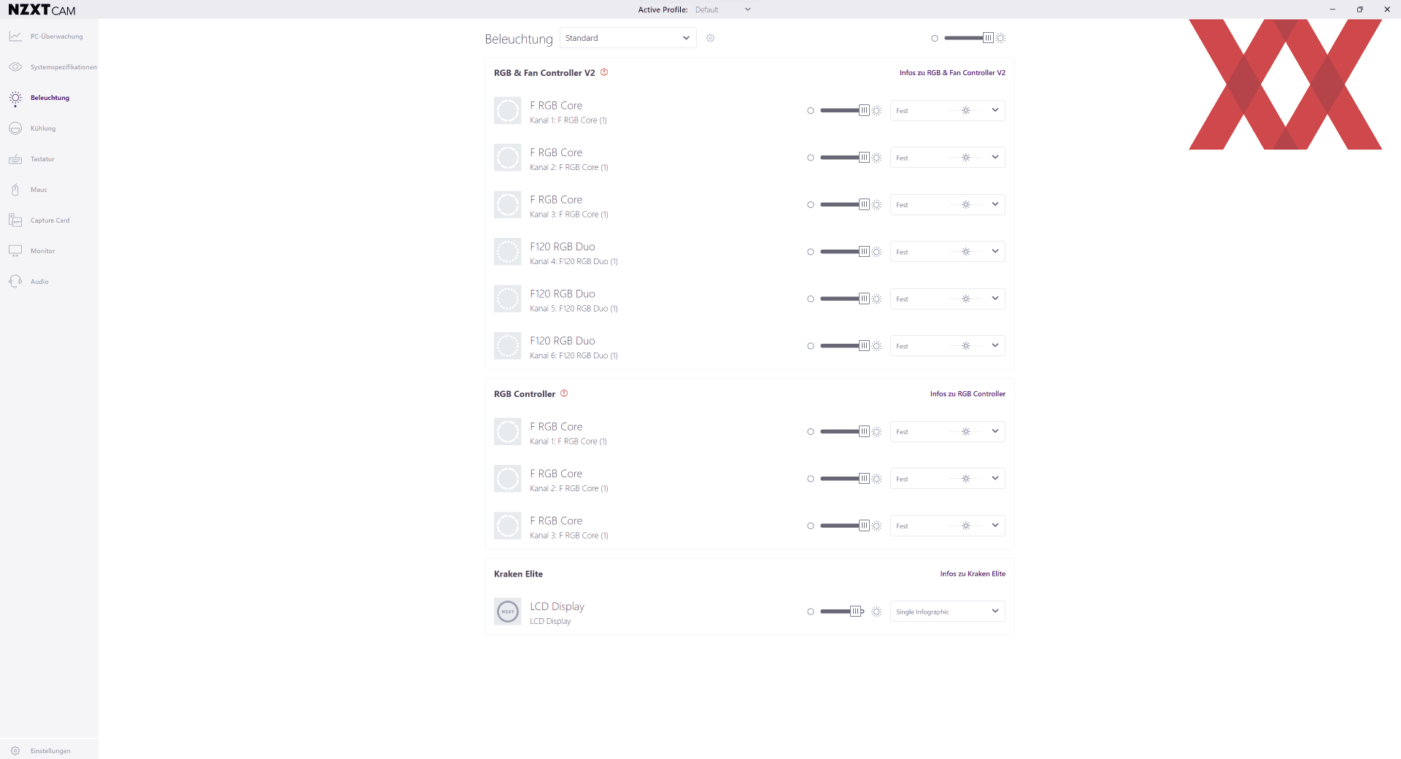Open Fest dropdown for Kanal 3 in RGB Controller

(947, 526)
